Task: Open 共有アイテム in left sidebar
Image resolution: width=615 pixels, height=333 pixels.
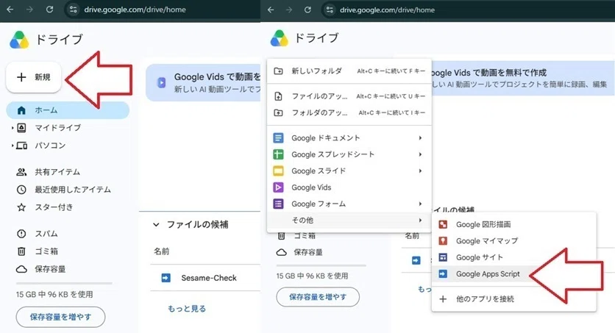Action: point(57,172)
